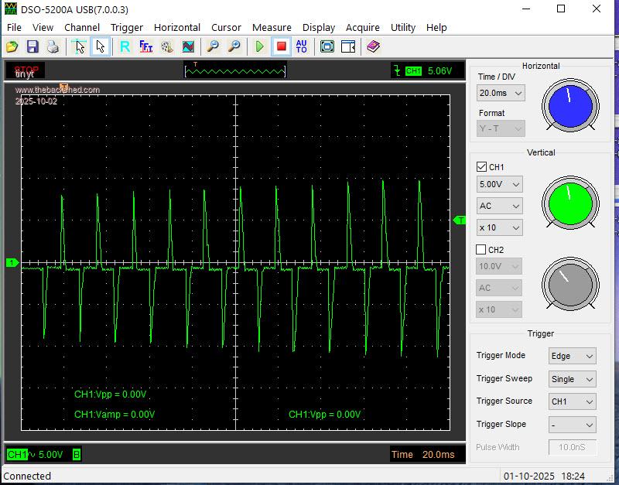Click the B bandwidth indicator in status bar
619x485 pixels.
click(x=77, y=455)
